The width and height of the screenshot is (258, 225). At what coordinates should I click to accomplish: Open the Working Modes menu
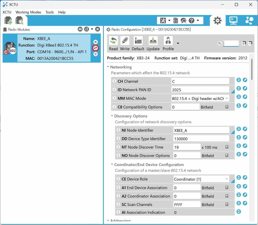[28, 12]
